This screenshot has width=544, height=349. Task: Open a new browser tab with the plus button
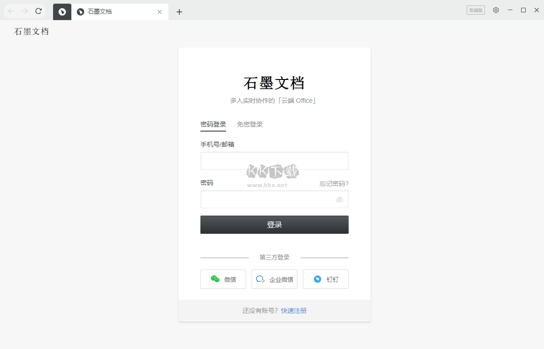point(179,12)
